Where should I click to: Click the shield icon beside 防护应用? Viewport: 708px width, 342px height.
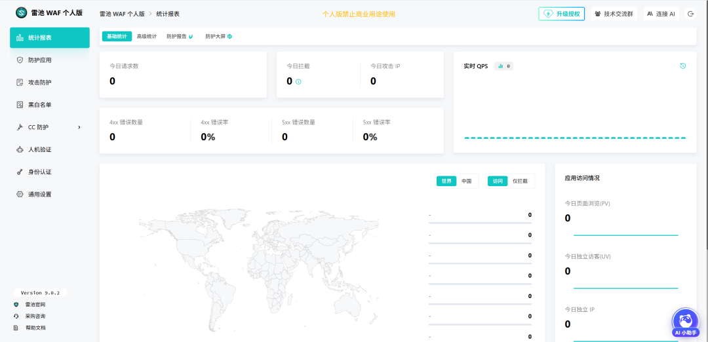[20, 60]
